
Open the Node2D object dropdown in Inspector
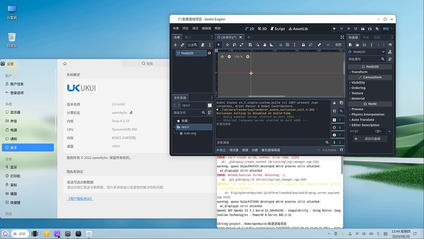(x=367, y=52)
